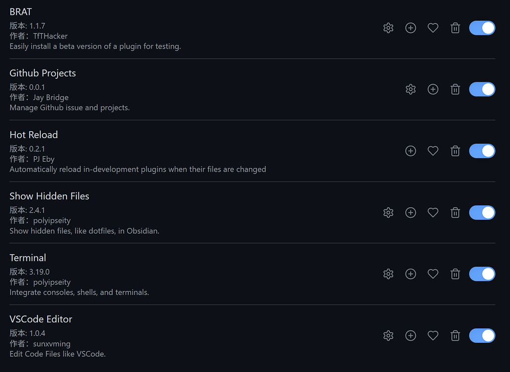This screenshot has width=510, height=372.
Task: Turn off the Hot Reload plugin
Action: [482, 151]
